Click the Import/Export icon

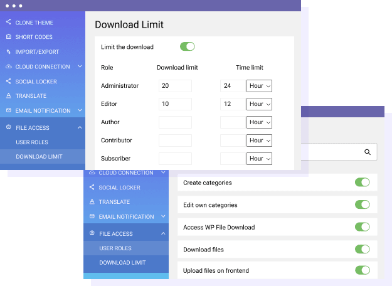8,51
